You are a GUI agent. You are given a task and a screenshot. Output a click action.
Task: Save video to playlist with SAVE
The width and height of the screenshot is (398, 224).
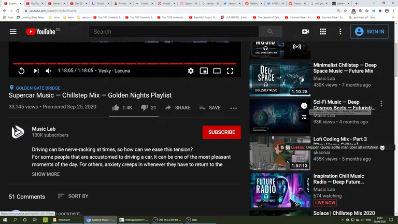coord(210,108)
